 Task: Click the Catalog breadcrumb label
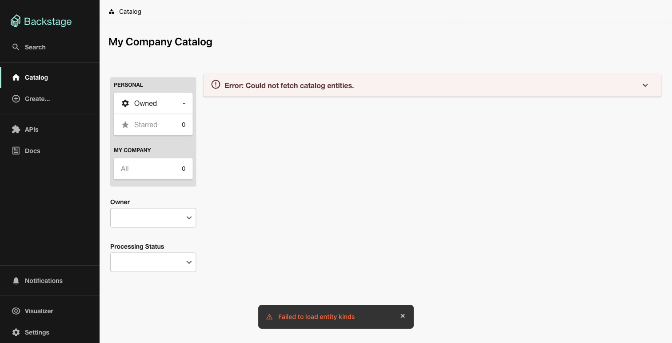[129, 12]
